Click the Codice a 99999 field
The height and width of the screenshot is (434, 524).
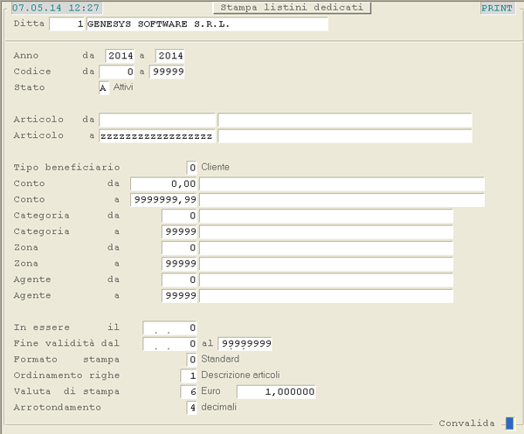tap(167, 72)
